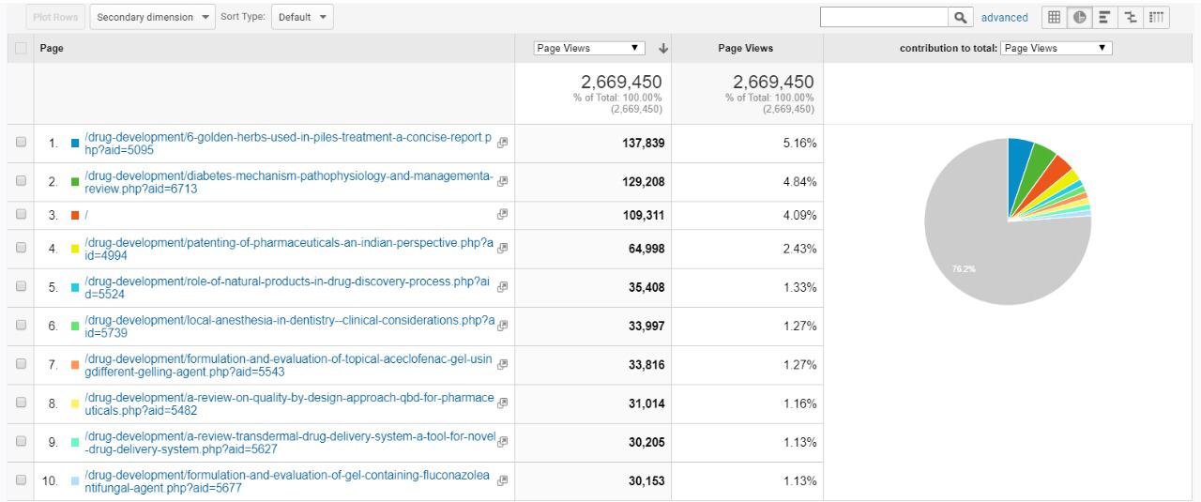Tick the checkbox for row 4
Screen dimensions: 1201x502
(21, 249)
